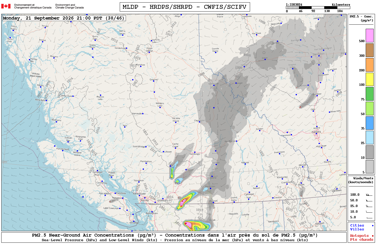Click the pink 500 concentration swatch
376x244 pixels.
(370, 35)
